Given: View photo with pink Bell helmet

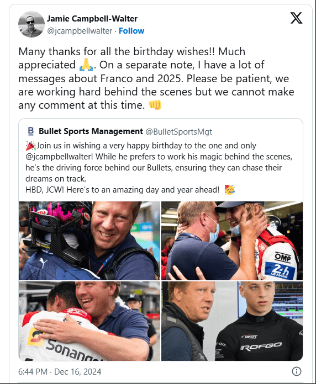Looking at the screenshot, I should [89, 241].
